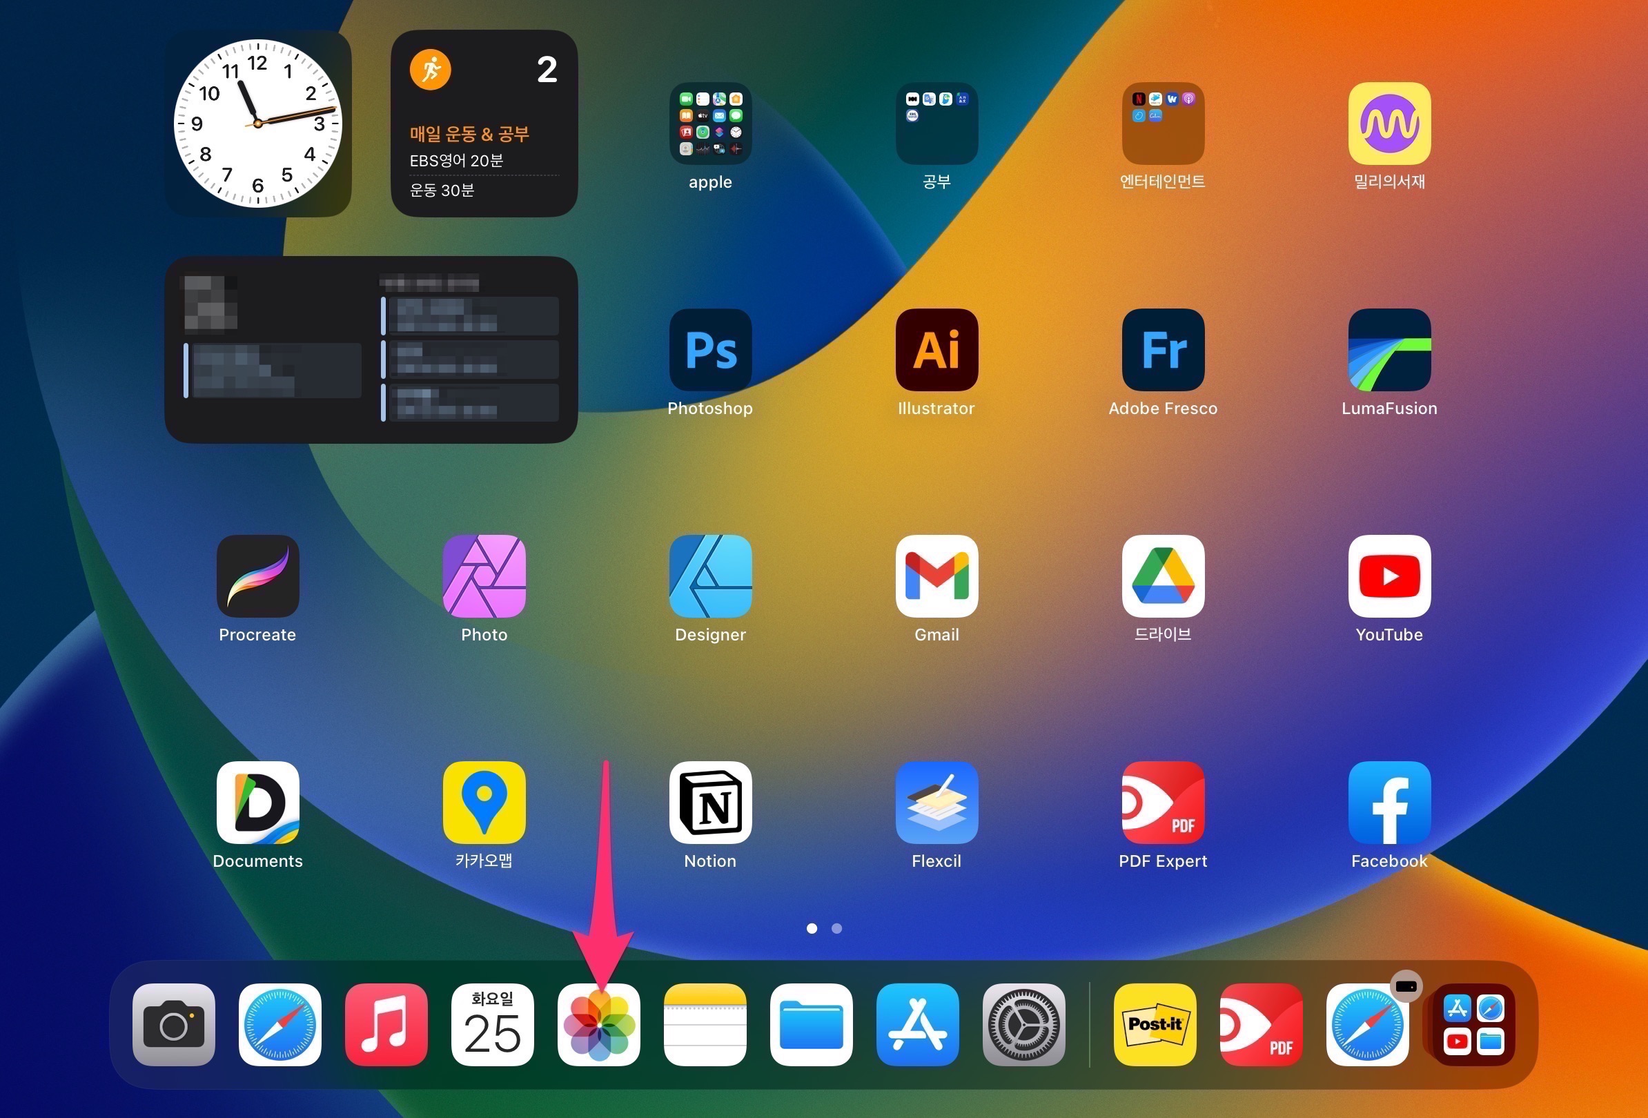Switch to second home screen page dot
Image resolution: width=1648 pixels, height=1118 pixels.
coord(836,928)
